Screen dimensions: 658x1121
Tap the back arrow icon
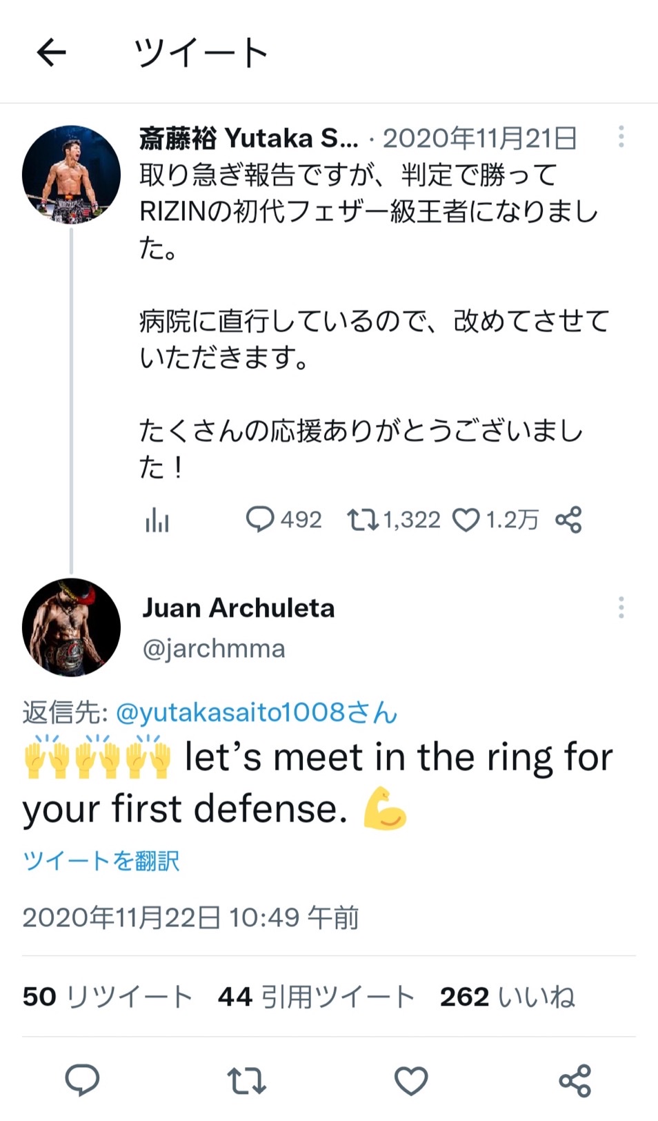coord(52,52)
